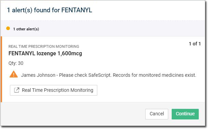Click the 'Qty: 30' quantity text
Image resolution: width=208 pixels, height=129 pixels.
(16, 63)
